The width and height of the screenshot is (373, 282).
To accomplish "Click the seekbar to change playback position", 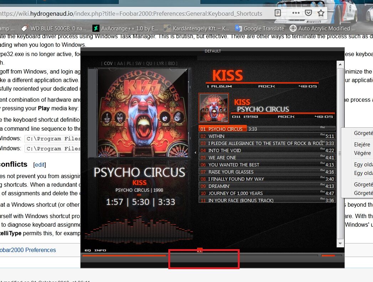I will (200, 256).
